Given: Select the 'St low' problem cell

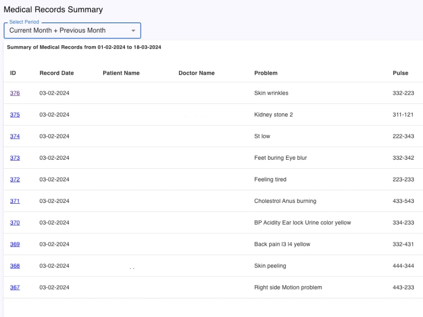Looking at the screenshot, I should pyautogui.click(x=262, y=136).
